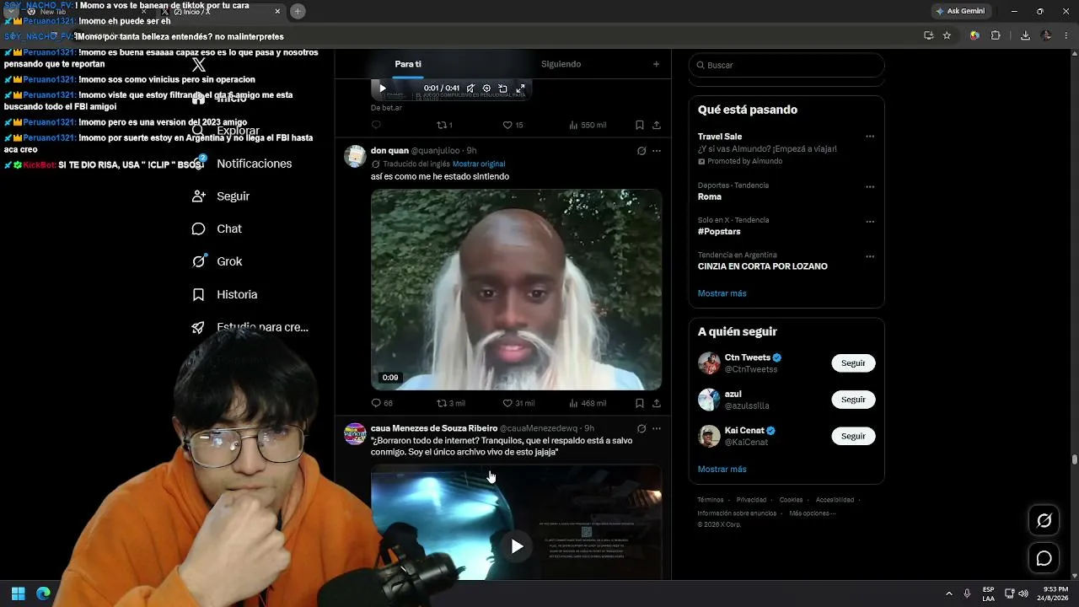View analytics showing 550 mil views
The width and height of the screenshot is (1079, 607).
(588, 125)
